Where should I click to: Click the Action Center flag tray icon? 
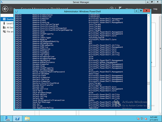coord(138,118)
